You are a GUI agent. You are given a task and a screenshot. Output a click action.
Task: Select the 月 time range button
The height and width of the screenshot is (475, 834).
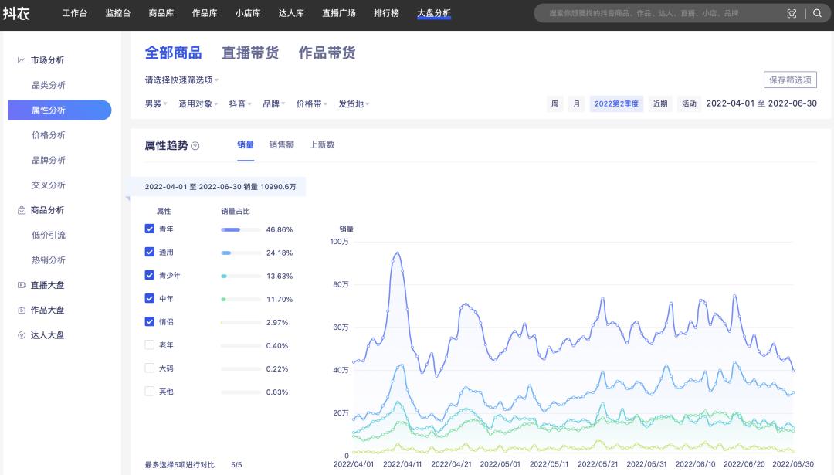(x=576, y=104)
